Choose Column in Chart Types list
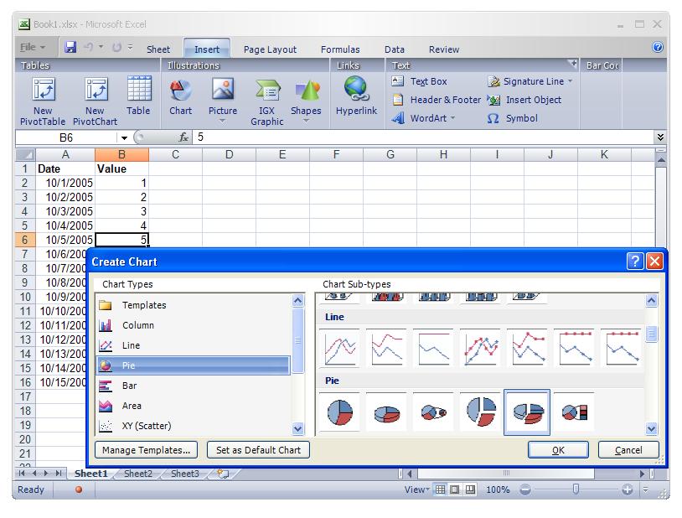Screen dimensions: 682x518 pyautogui.click(x=193, y=325)
